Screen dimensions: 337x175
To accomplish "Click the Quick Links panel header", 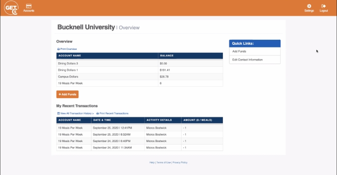I will 255,44.
